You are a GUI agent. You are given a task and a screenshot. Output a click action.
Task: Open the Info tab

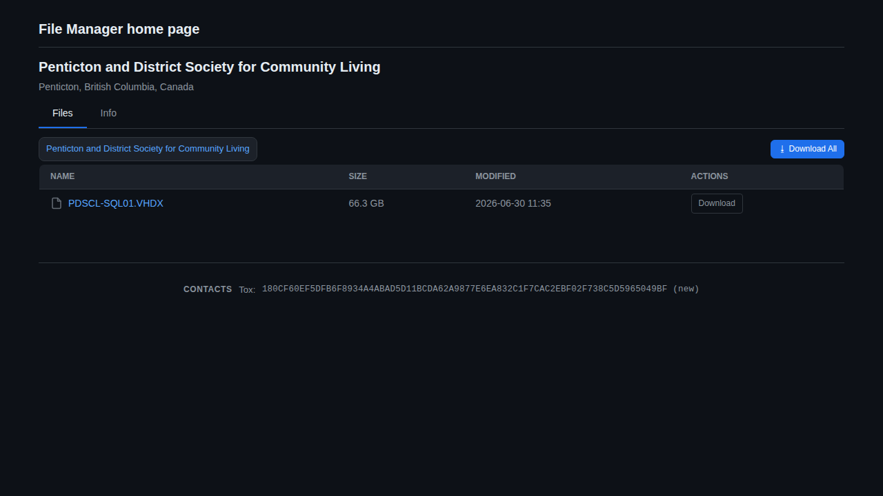click(108, 113)
